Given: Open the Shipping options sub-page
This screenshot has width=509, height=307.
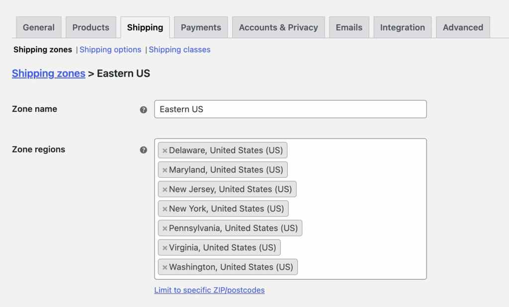Looking at the screenshot, I should pyautogui.click(x=110, y=50).
